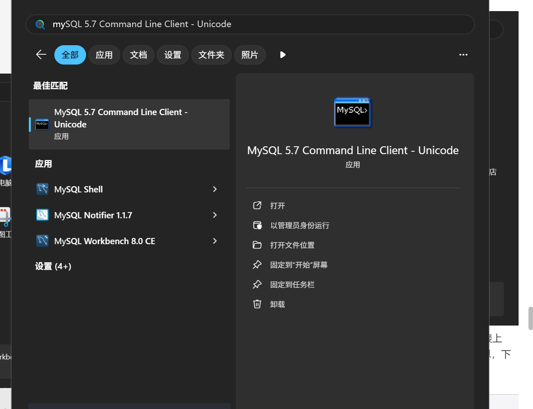The height and width of the screenshot is (409, 533).
Task: Choose 以管理员身份运行
Action: [300, 225]
